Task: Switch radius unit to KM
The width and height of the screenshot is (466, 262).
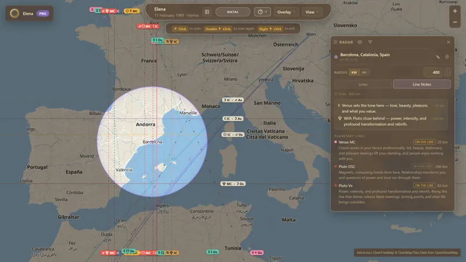Action: pos(354,72)
